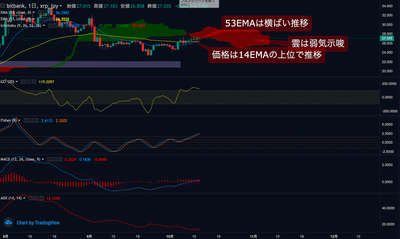
Task: Expand the bitbank xrp_jpy symbol dropdown
Action: pyautogui.click(x=61, y=6)
